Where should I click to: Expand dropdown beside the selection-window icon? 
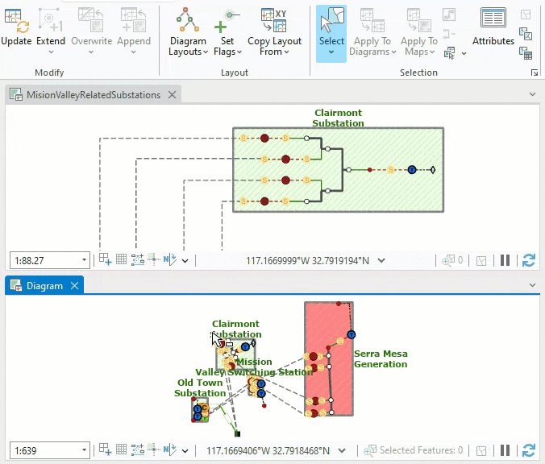(x=464, y=53)
